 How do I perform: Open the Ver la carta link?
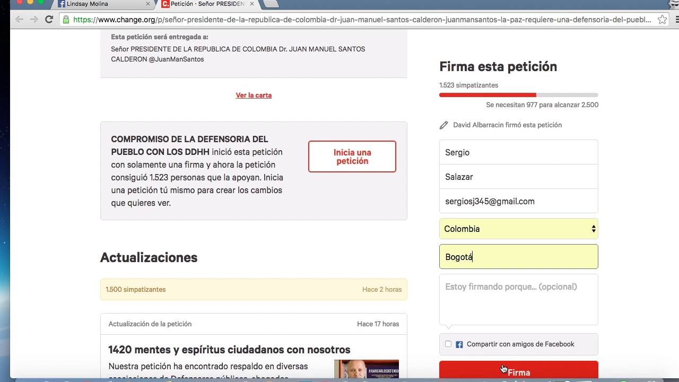point(254,95)
